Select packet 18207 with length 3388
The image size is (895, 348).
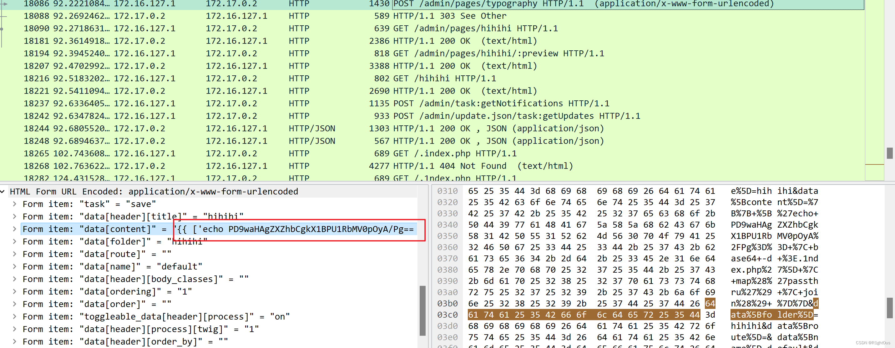(432, 66)
